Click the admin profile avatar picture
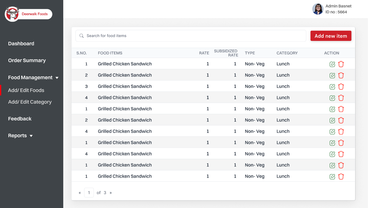The height and width of the screenshot is (208, 368). [x=318, y=9]
